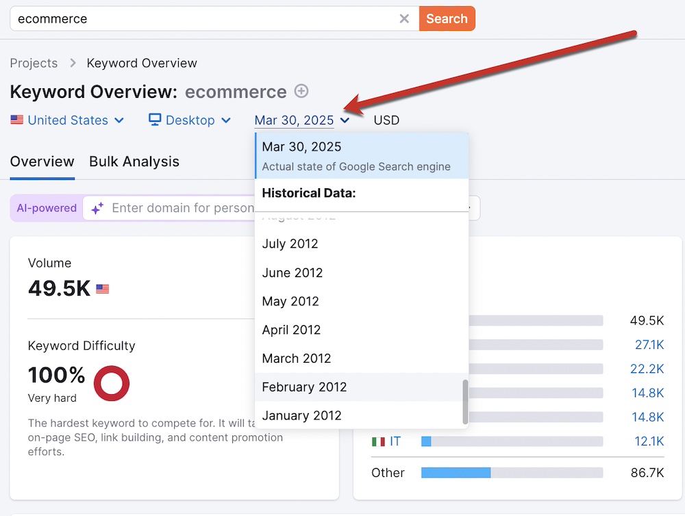Choose July 2012 historical data

(290, 244)
